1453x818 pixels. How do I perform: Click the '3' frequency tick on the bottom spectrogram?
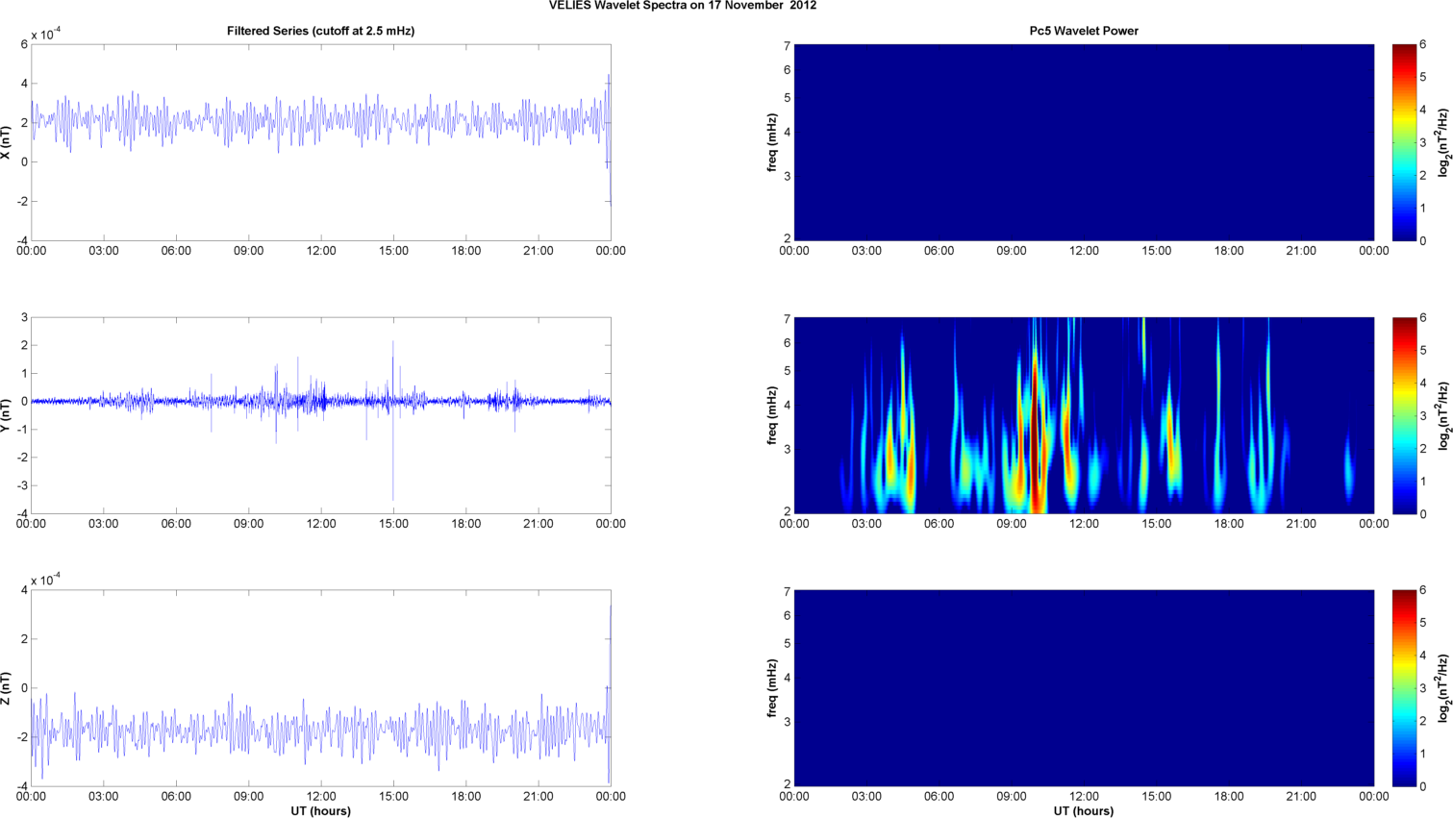[787, 722]
